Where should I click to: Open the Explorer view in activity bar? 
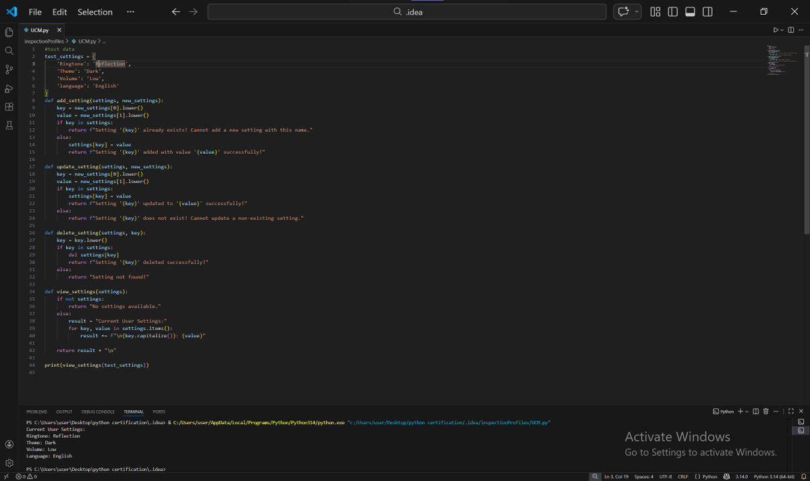(9, 32)
